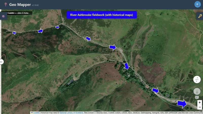203x114 pixels.
Task: Click the compass north indicator
Action: coord(197,91)
